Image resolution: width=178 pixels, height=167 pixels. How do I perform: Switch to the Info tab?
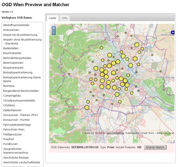pyautogui.click(x=65, y=18)
